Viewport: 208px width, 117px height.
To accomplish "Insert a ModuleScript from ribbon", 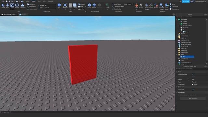I will tap(174, 9).
